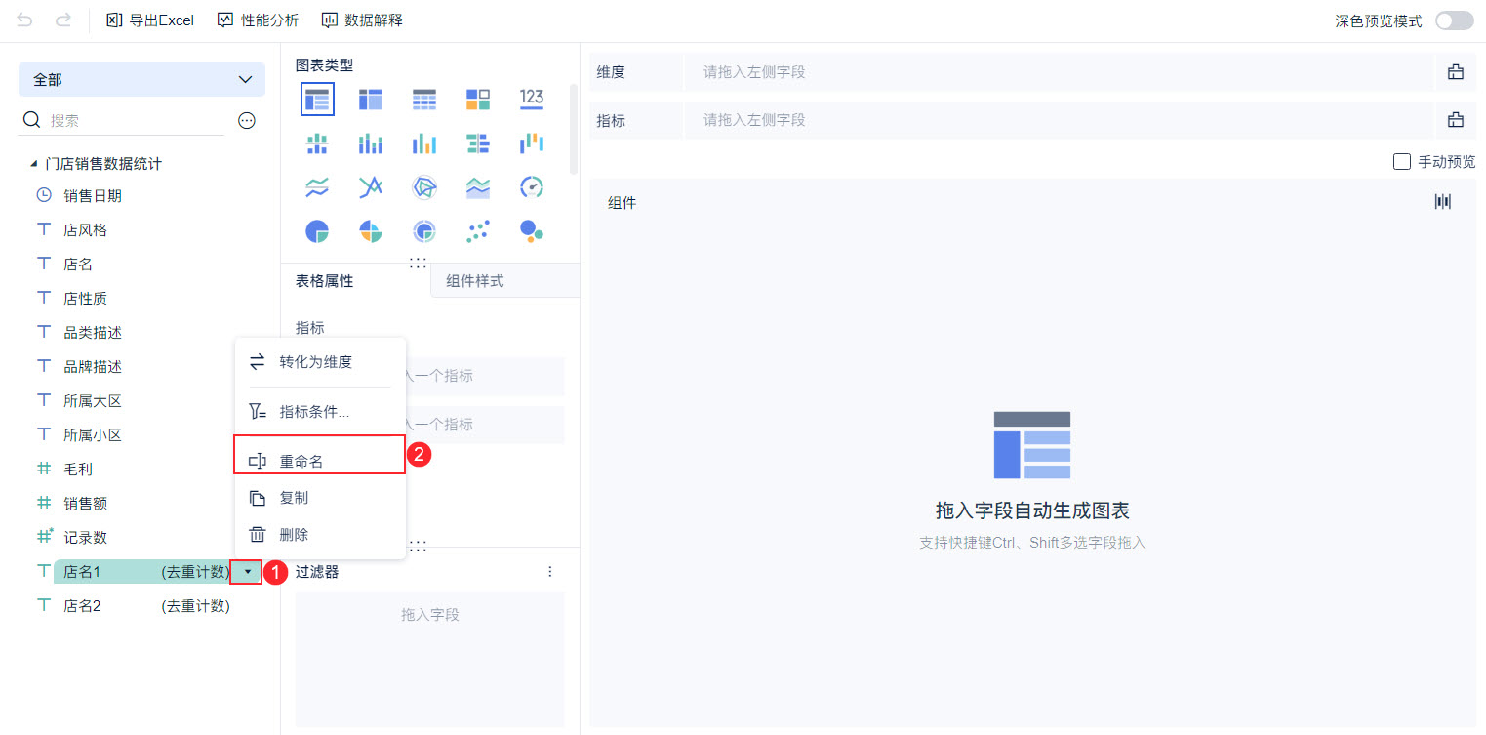This screenshot has height=735, width=1486.
Task: Open 性能分析
Action: 259,20
